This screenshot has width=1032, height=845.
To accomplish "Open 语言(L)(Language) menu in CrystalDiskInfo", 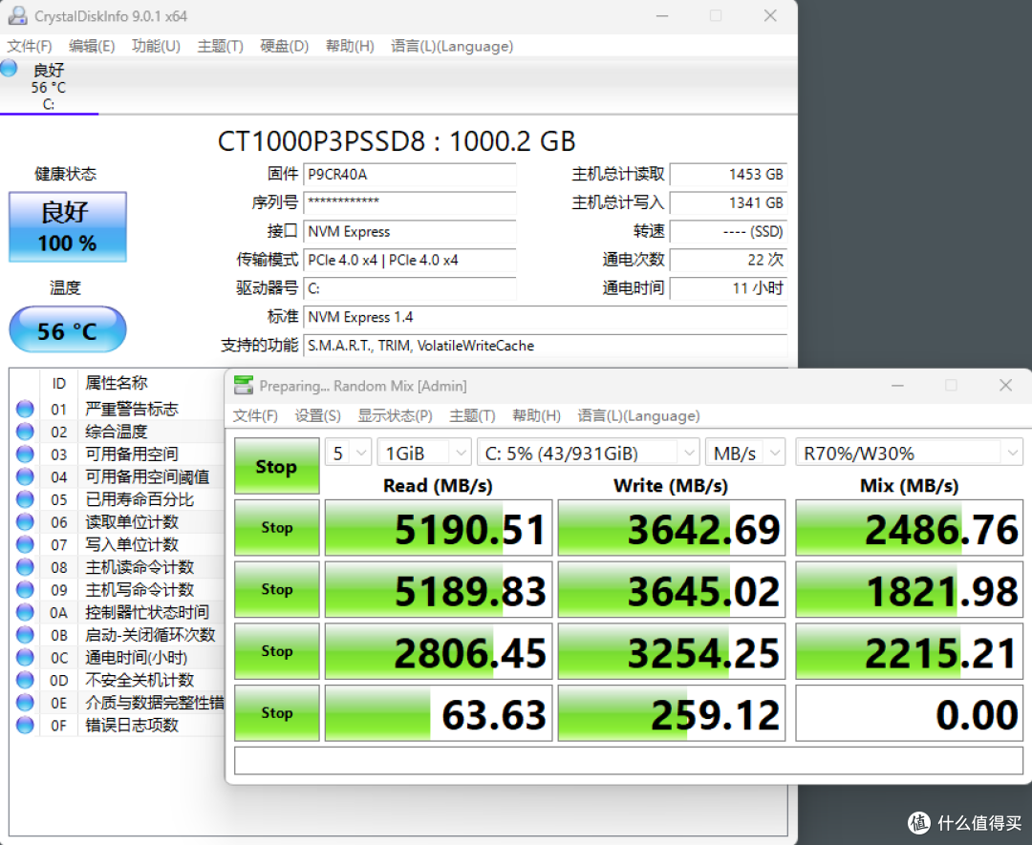I will click(452, 46).
